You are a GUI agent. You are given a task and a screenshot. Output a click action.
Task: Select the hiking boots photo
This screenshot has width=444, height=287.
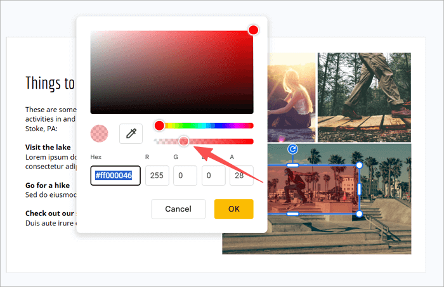[x=364, y=97]
